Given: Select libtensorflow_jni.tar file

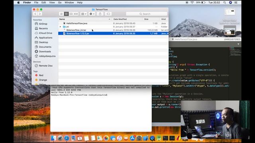Looking at the screenshot, I should 113,30.
